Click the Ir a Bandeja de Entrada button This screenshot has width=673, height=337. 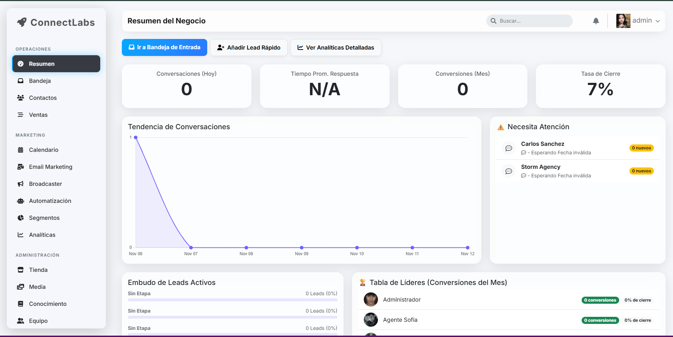(164, 47)
